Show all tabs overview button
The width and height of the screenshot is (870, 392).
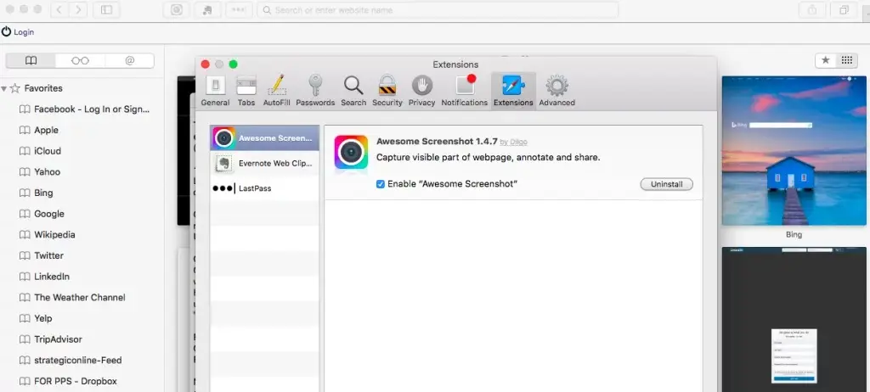click(844, 10)
